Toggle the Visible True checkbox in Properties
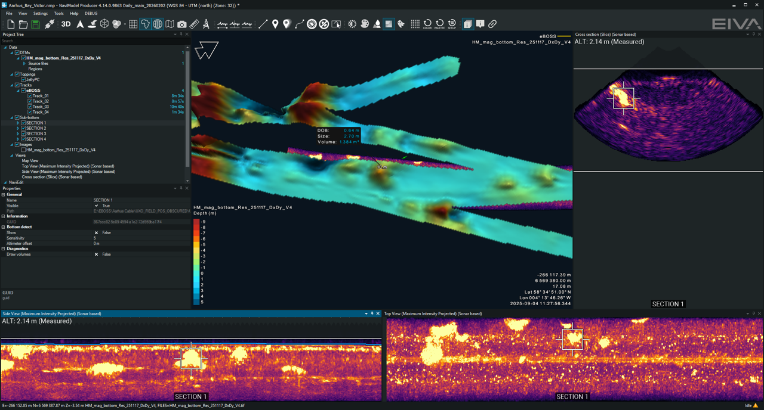The height and width of the screenshot is (410, 764). coord(97,206)
